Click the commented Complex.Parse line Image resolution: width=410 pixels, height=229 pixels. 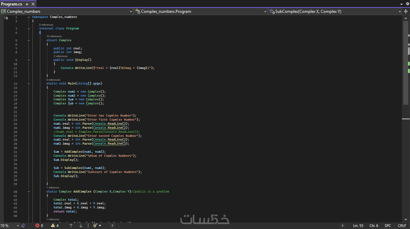point(96,132)
